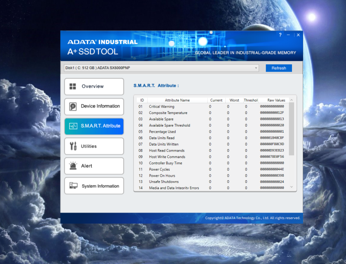Click the S.M.A.R.T. table scrollbar thumb

click(x=292, y=129)
